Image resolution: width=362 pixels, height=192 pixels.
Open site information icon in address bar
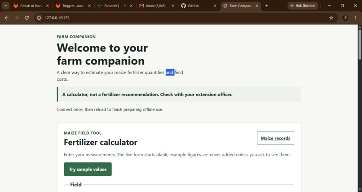click(39, 18)
